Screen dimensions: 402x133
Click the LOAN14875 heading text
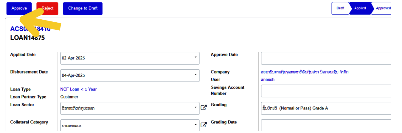point(27,38)
